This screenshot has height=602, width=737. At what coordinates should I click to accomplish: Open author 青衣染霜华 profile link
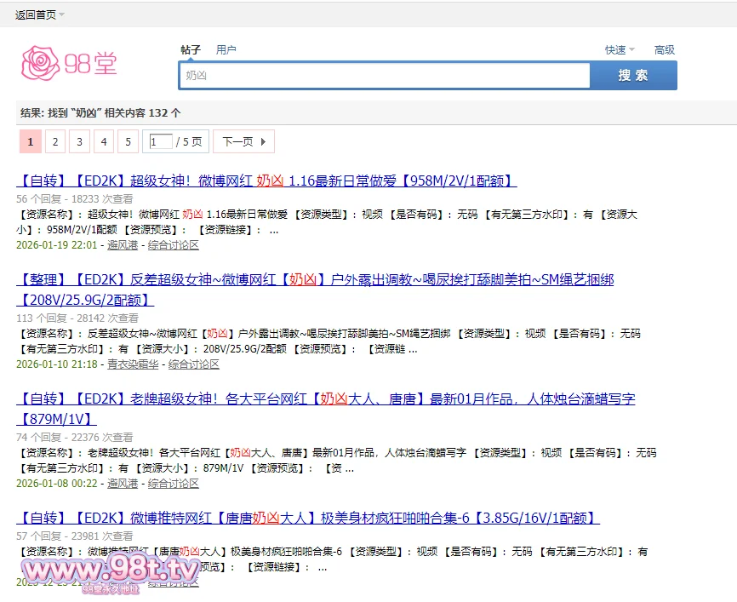pos(134,364)
